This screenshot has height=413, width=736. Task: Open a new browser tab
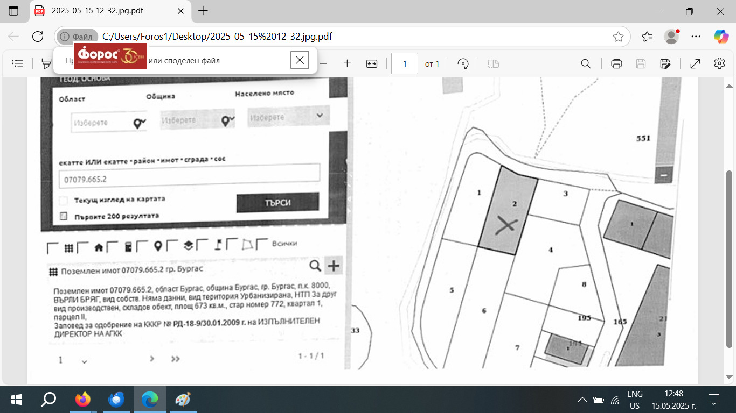pyautogui.click(x=203, y=11)
